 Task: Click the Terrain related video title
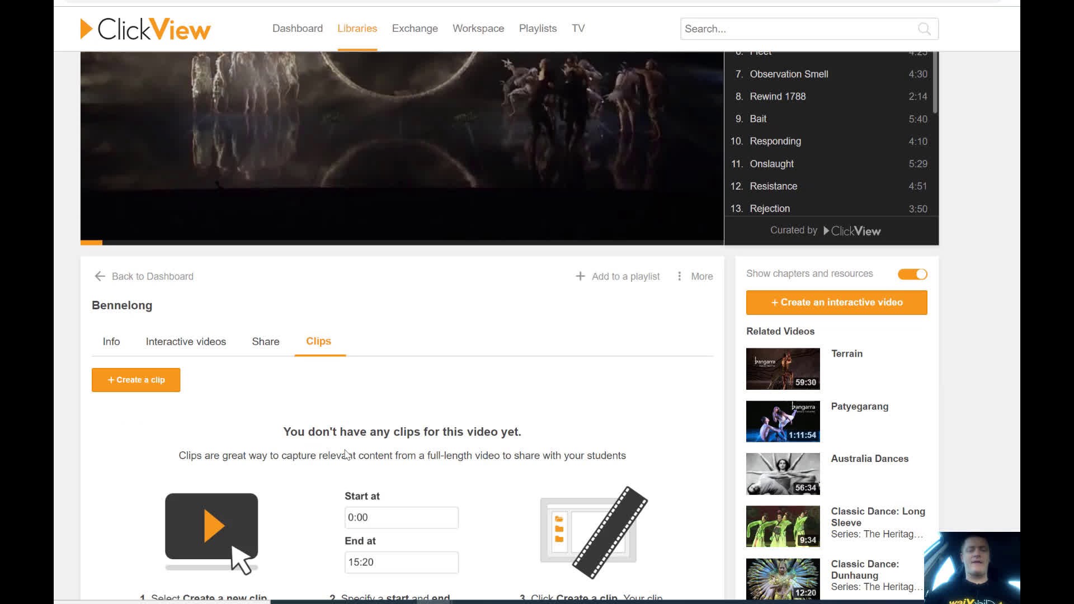847,353
